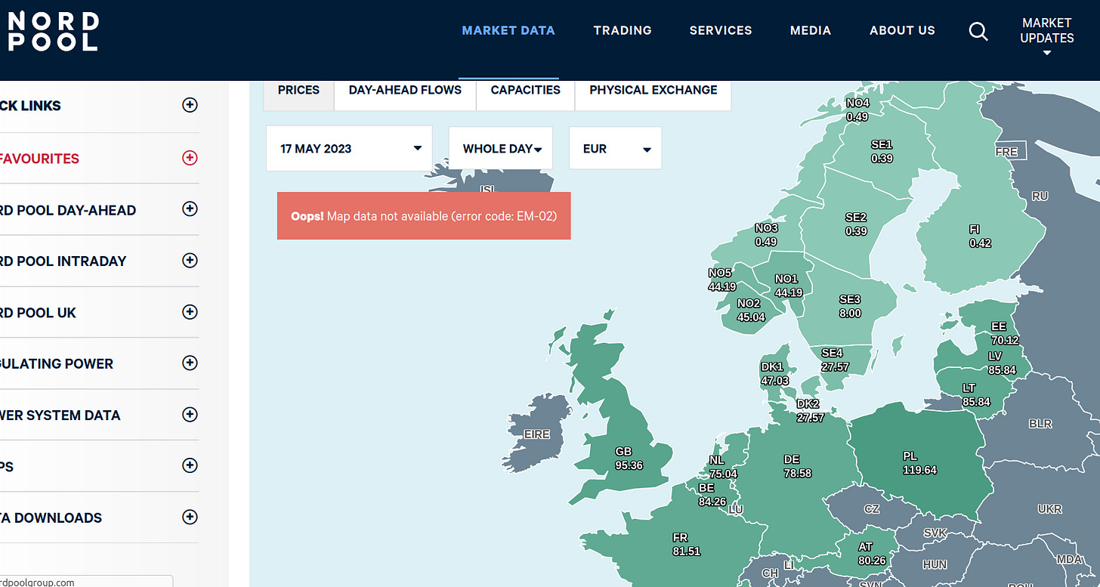Expand Quick Links plus icon
Viewport: 1100px width, 587px height.
tap(190, 105)
